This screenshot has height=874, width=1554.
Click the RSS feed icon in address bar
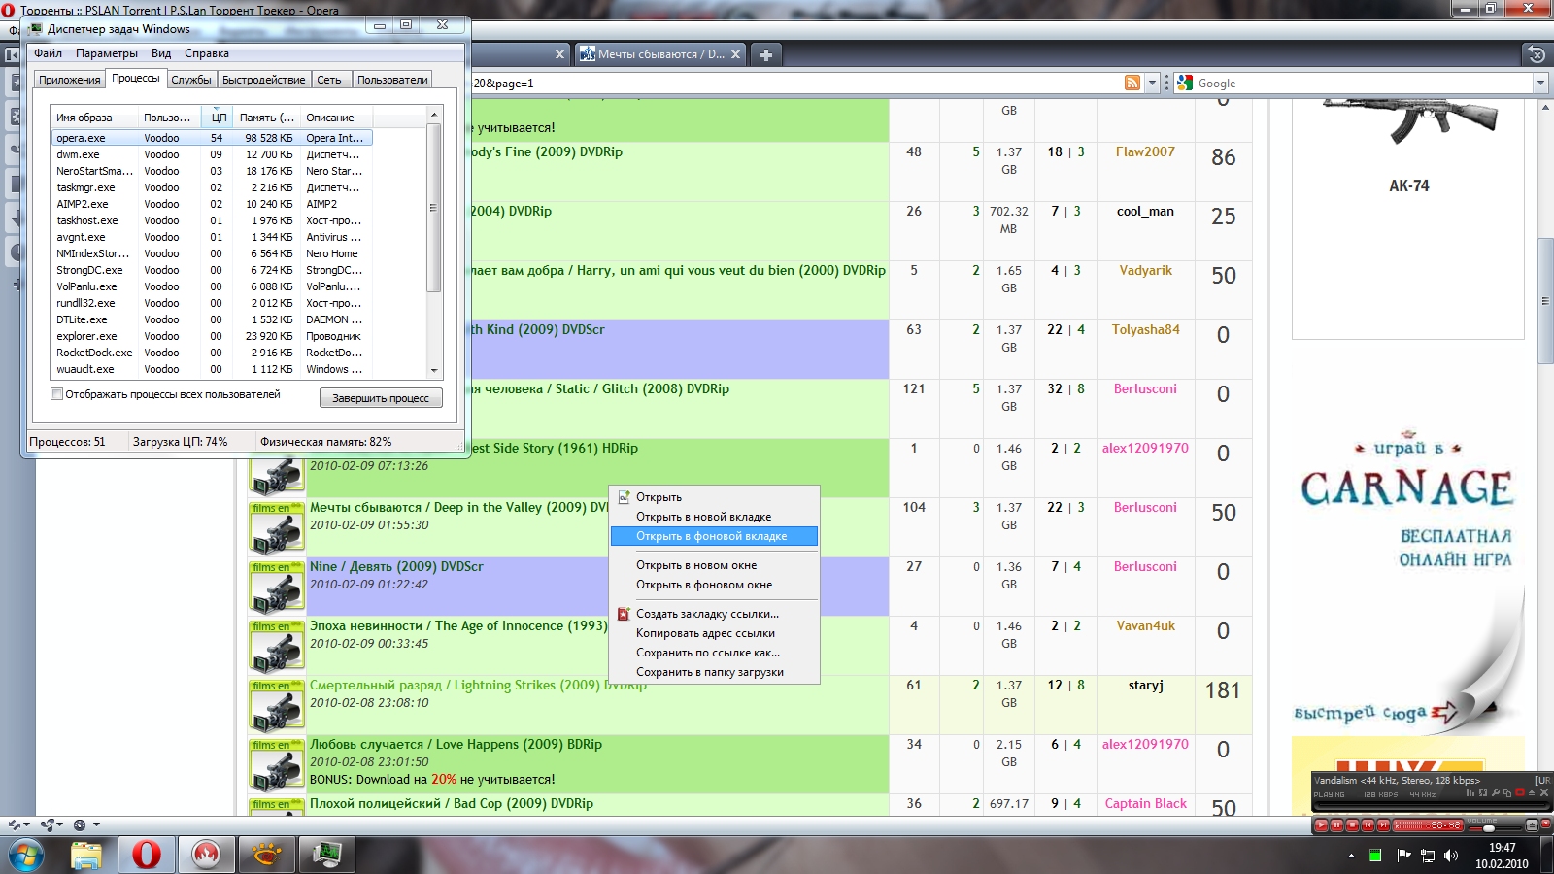click(1132, 84)
